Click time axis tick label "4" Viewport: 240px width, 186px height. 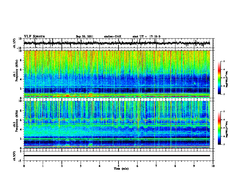(x=100, y=166)
